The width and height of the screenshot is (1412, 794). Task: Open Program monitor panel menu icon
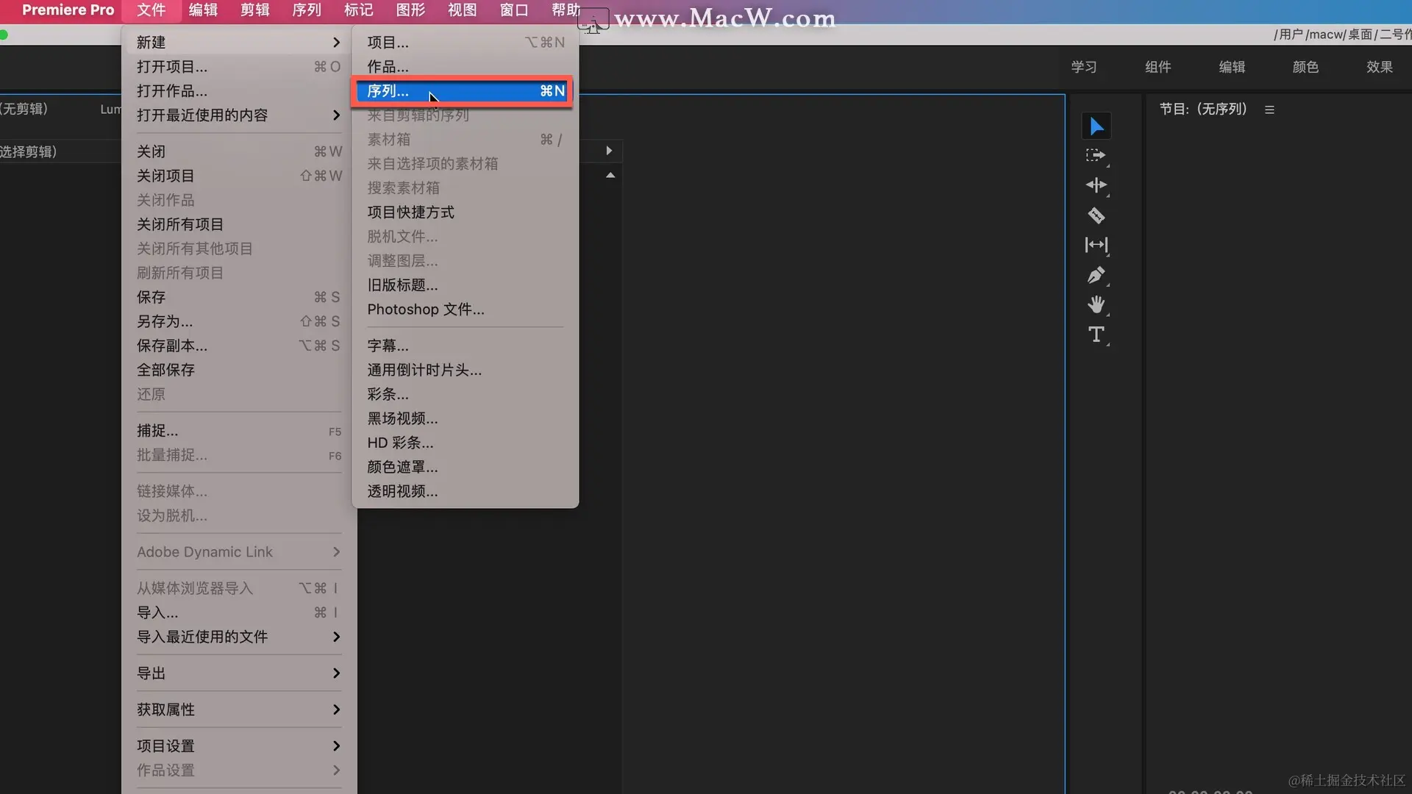point(1269,110)
